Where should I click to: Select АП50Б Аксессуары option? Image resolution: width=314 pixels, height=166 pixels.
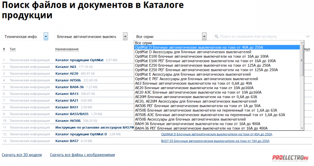217,119
